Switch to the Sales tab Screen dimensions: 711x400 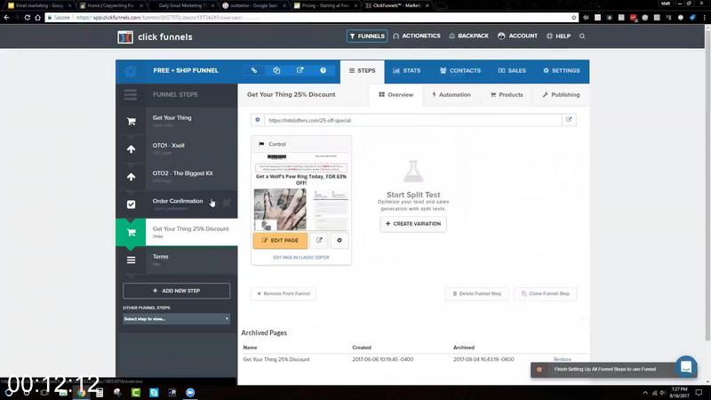click(512, 71)
